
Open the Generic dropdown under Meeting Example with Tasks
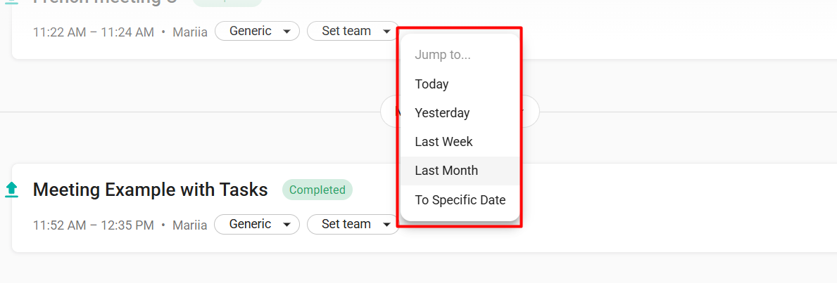click(x=257, y=225)
